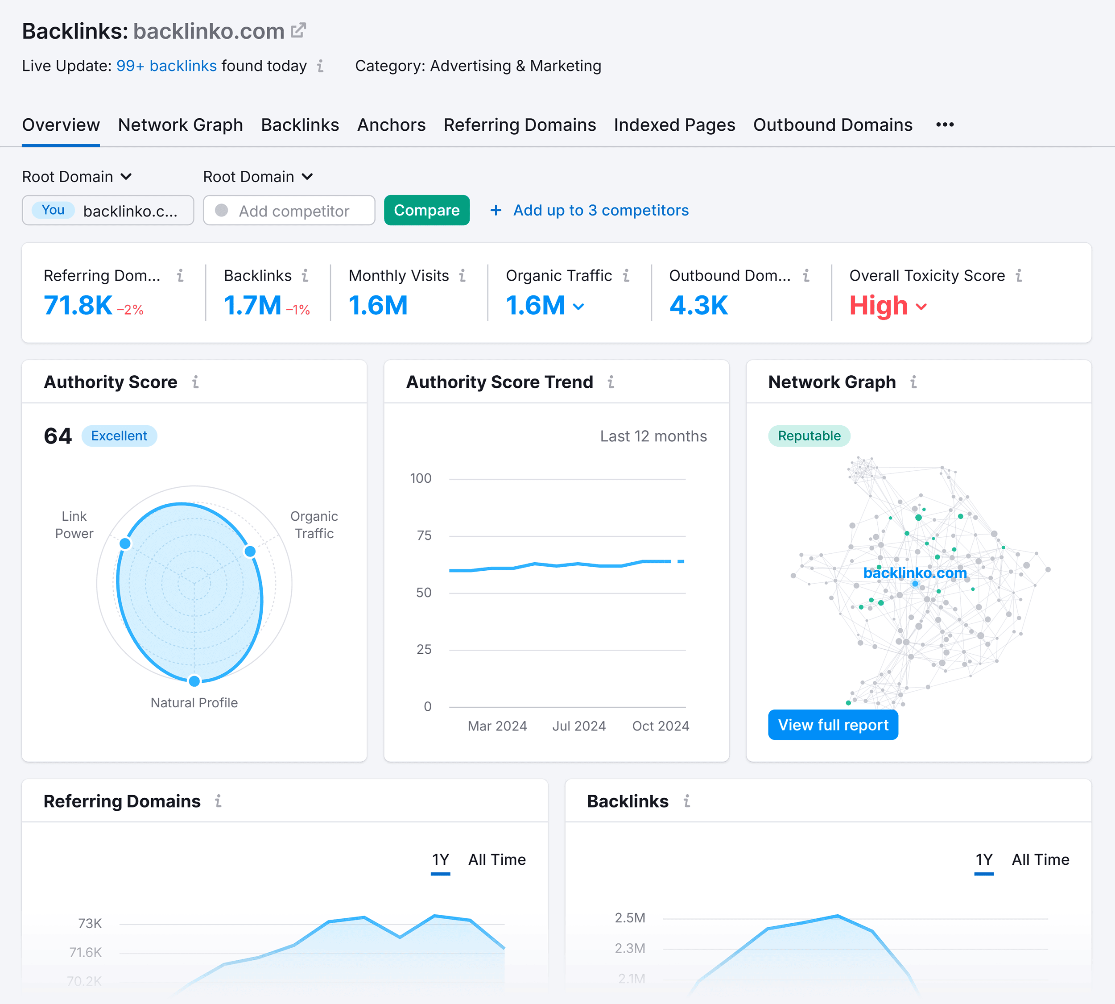Click the Compare button

[x=428, y=210]
